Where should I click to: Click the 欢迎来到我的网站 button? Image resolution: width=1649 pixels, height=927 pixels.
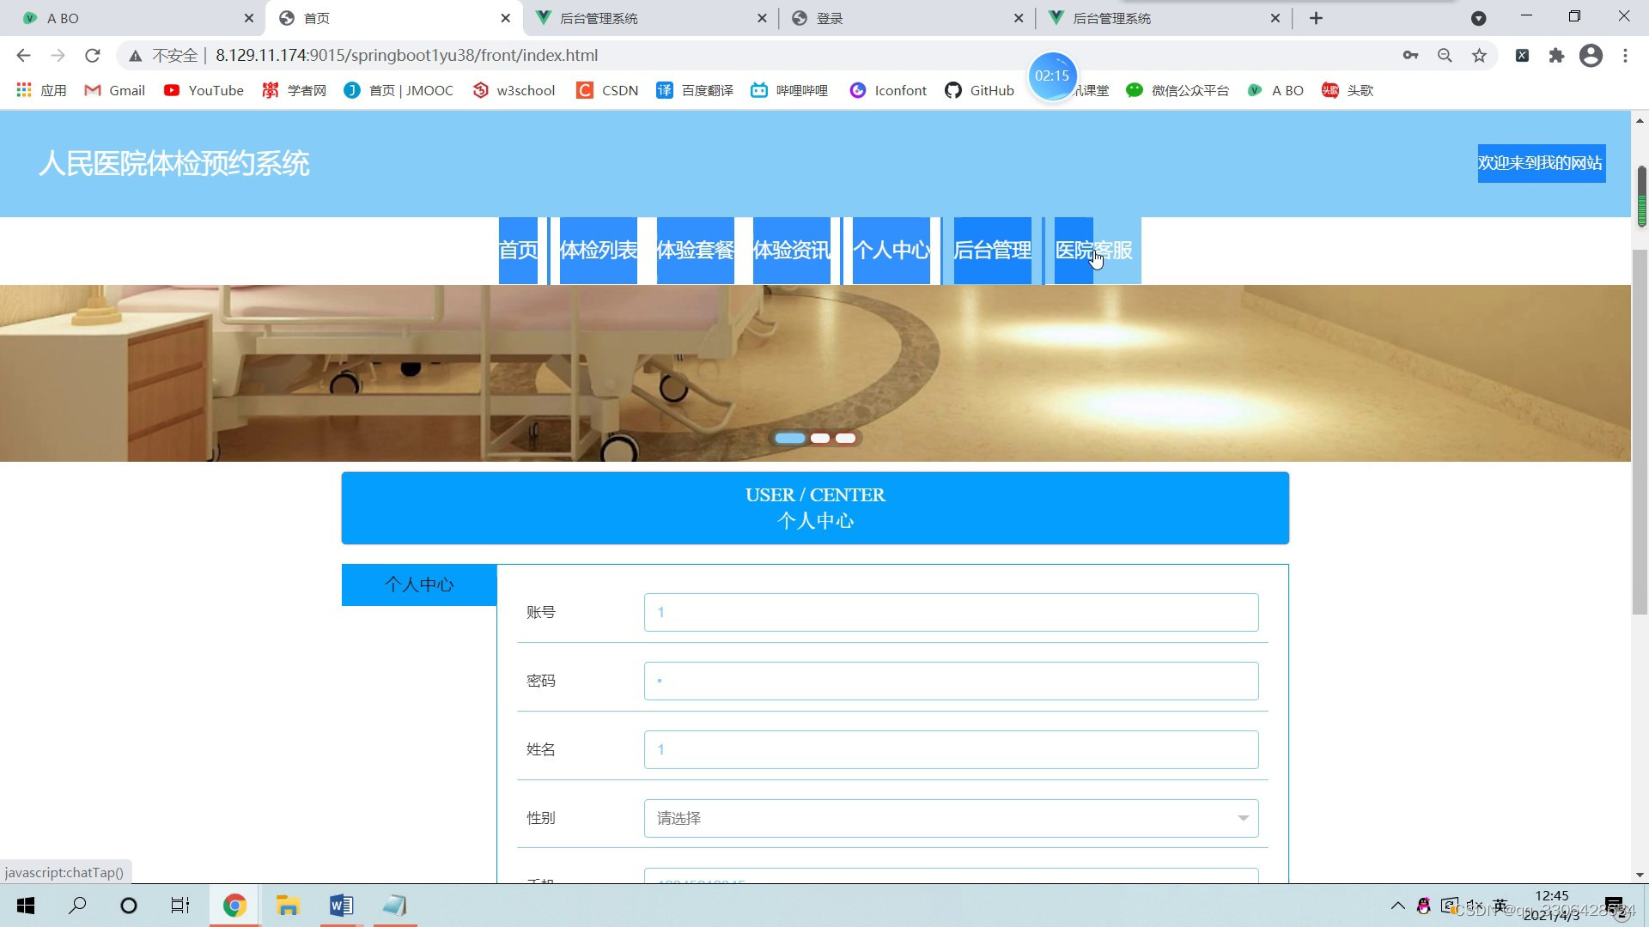coord(1540,163)
